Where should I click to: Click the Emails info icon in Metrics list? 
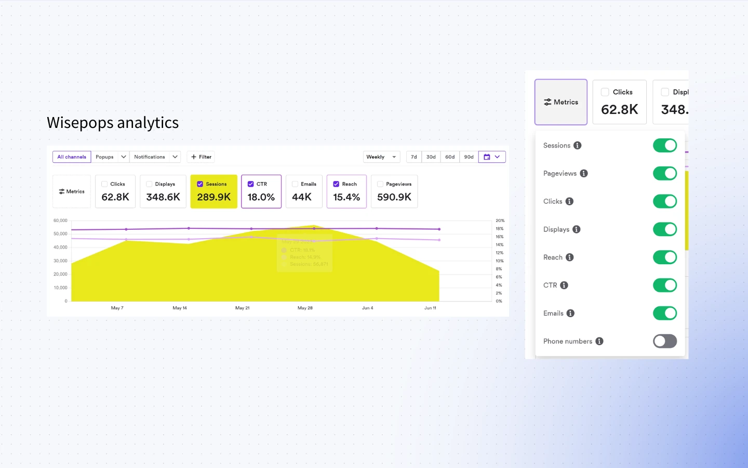[x=570, y=314]
